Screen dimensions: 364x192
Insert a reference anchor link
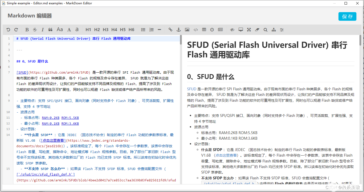[178, 30]
